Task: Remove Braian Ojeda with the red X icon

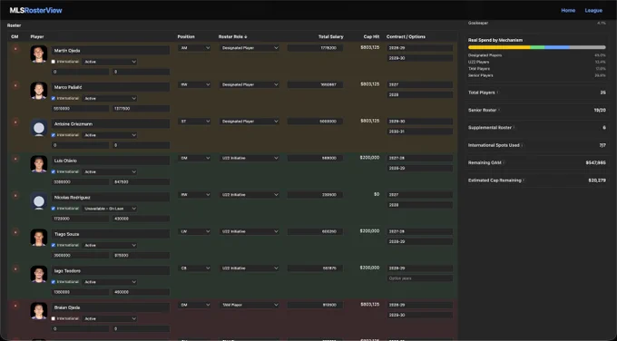Action: [15, 306]
